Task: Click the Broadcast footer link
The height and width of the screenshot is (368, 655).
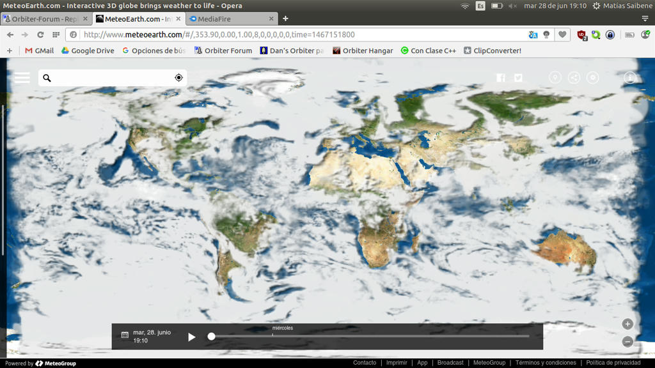Action: point(450,363)
